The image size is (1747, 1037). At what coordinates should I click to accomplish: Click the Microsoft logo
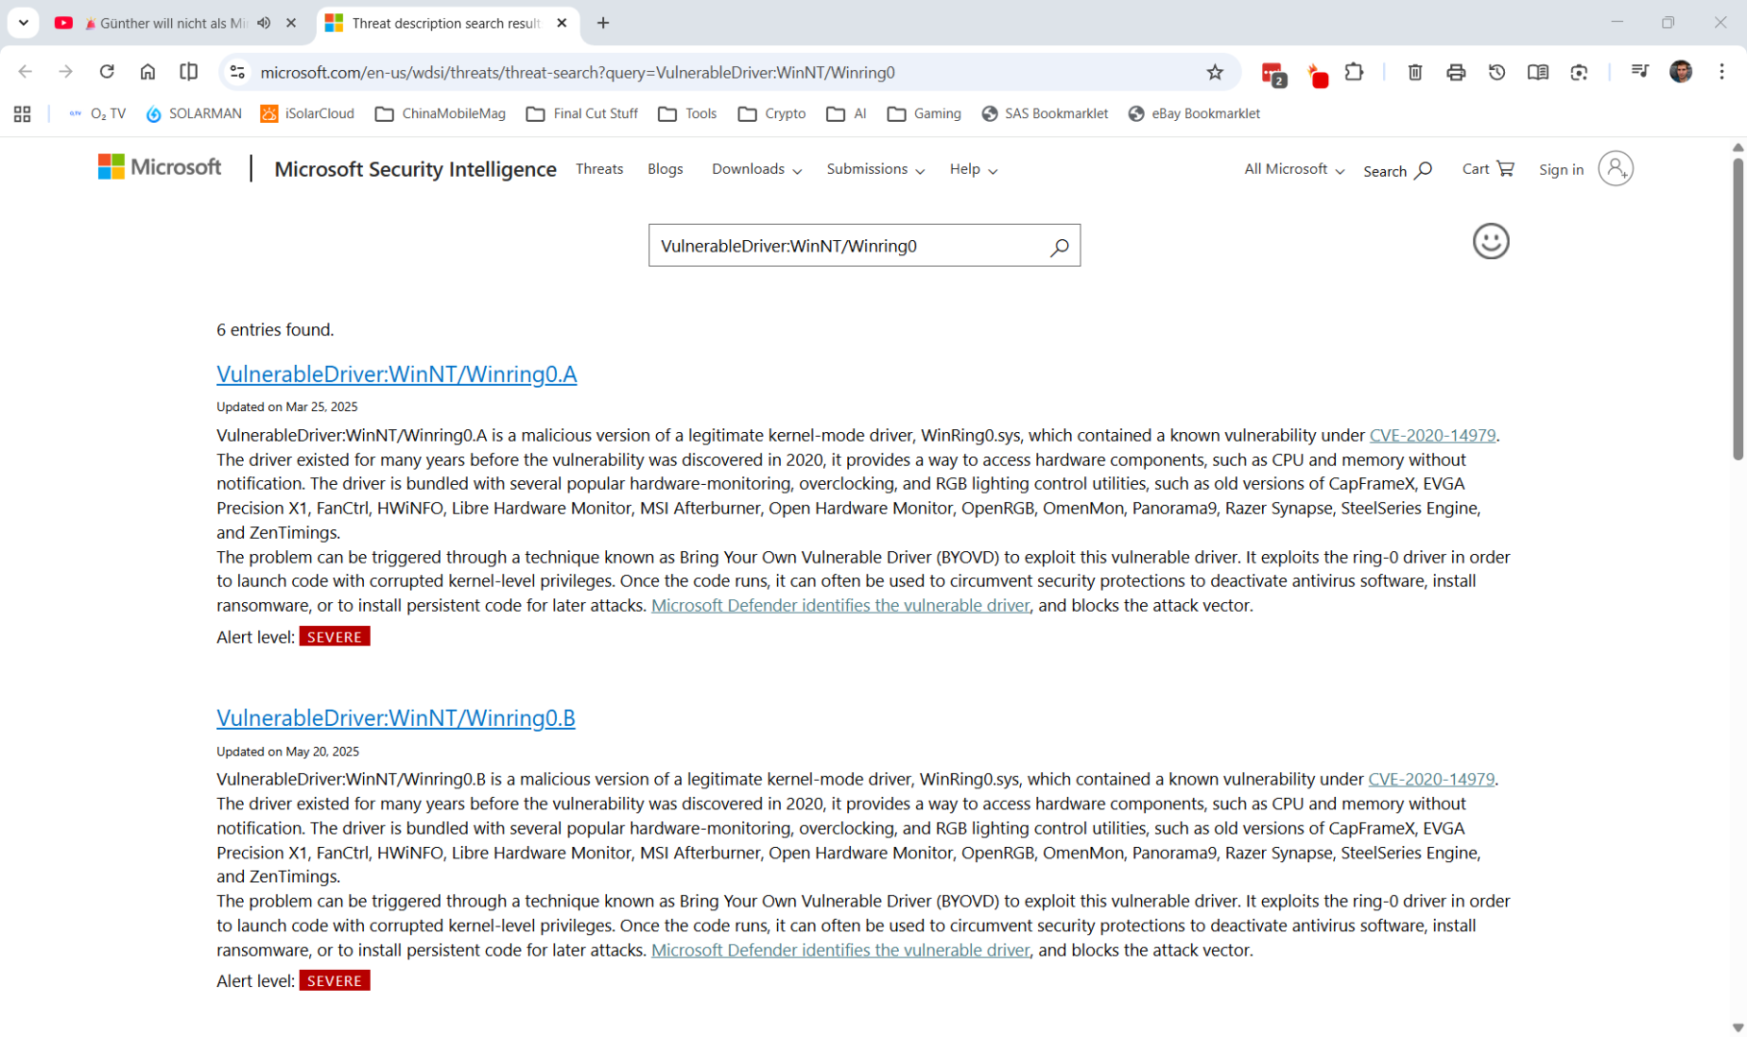pos(159,168)
